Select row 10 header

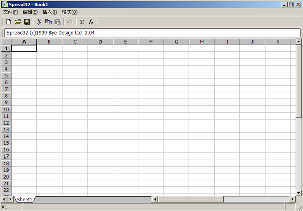[x=6, y=110]
